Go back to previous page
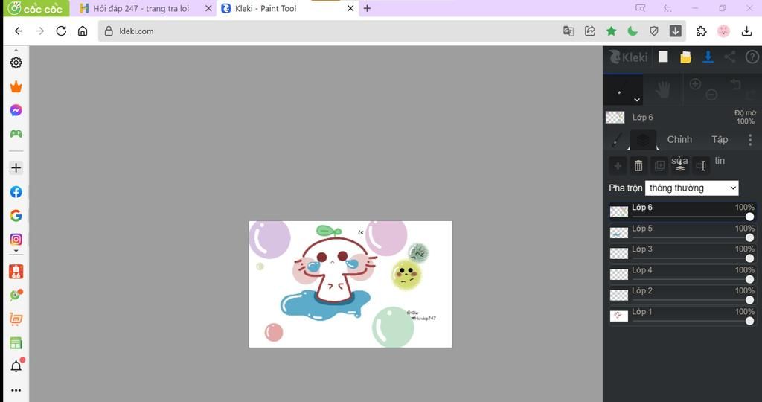 [19, 31]
